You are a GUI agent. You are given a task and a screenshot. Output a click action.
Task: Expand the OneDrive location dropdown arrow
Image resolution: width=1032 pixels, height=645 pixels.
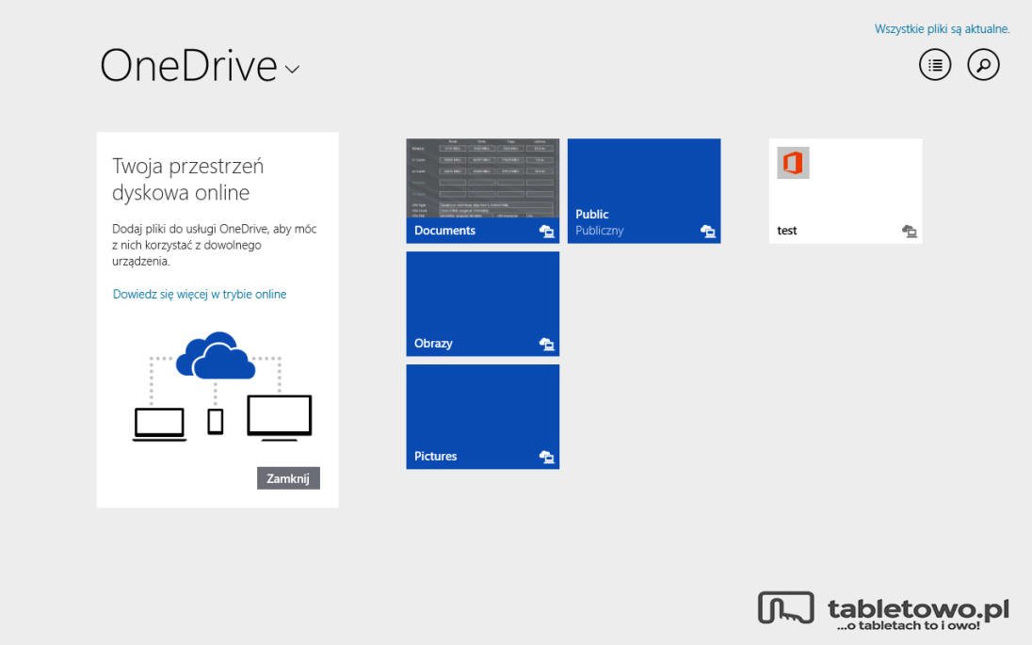(x=292, y=69)
